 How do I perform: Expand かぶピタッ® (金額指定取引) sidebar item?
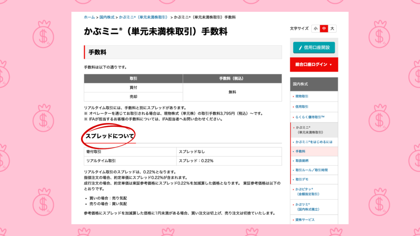coord(309,191)
